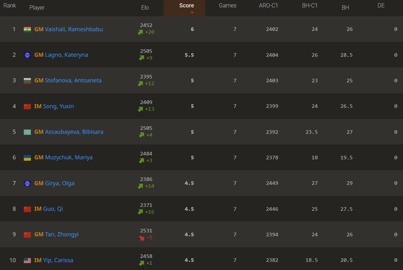Open Lagno, Kateryna player link
Screen dimensions: 403x270
(x=66, y=55)
